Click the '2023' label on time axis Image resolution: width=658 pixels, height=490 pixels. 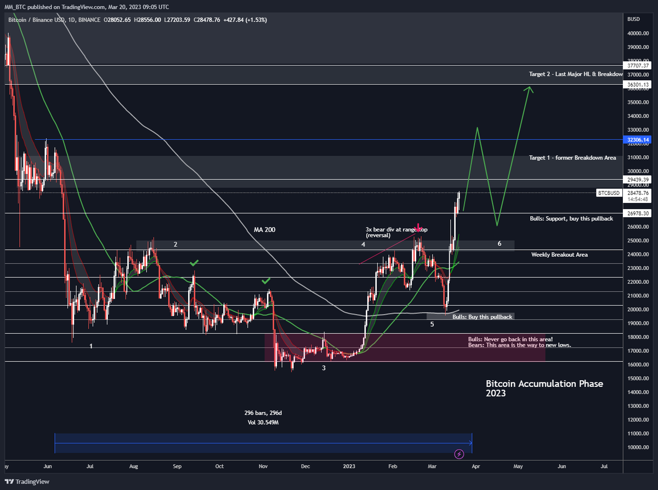349,466
